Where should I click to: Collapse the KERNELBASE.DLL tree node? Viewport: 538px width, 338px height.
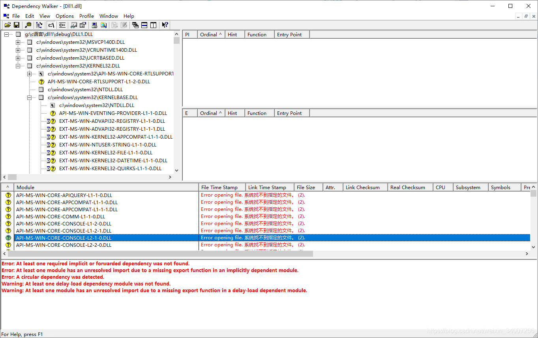point(29,98)
